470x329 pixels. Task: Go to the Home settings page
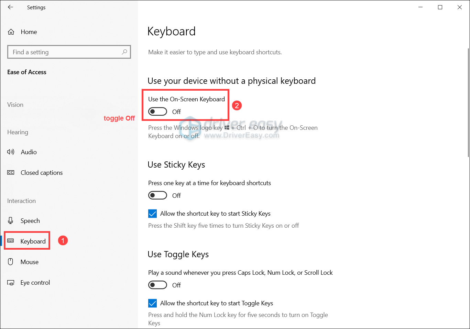click(x=29, y=32)
